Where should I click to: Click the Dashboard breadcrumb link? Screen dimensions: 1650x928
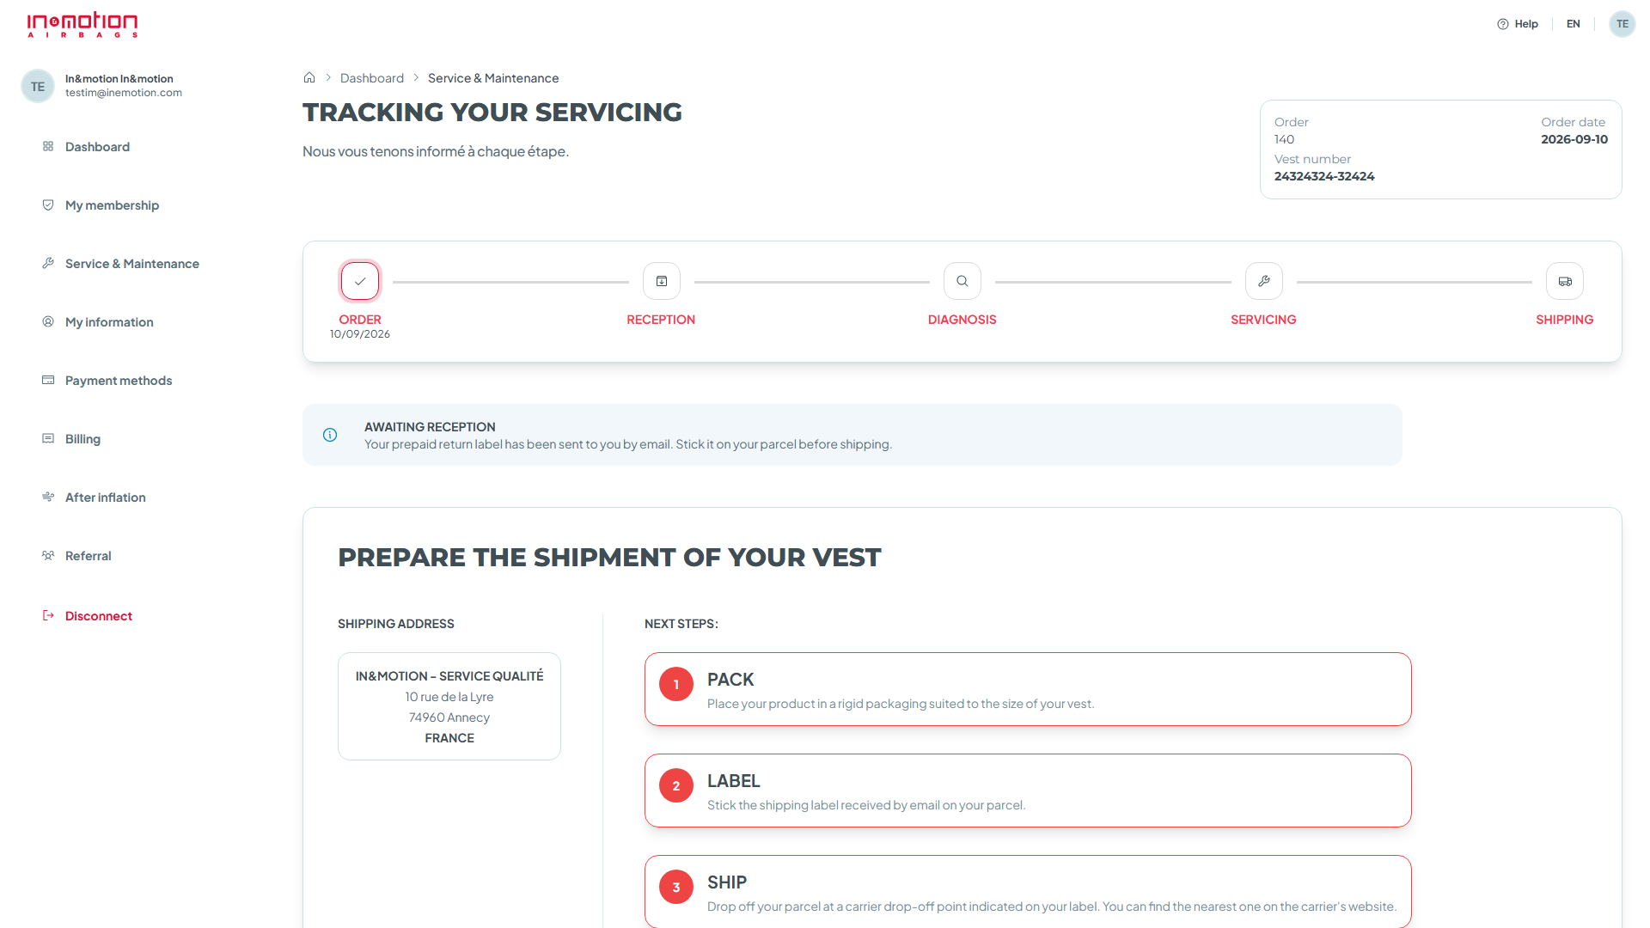[x=372, y=78]
